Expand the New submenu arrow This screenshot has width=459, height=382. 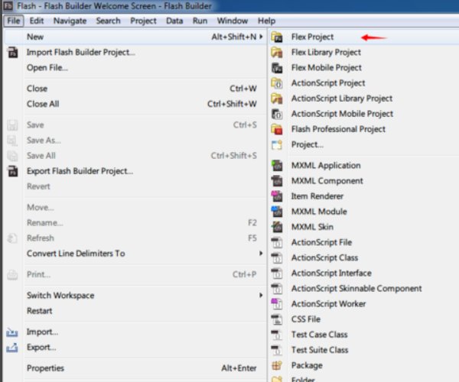point(261,37)
